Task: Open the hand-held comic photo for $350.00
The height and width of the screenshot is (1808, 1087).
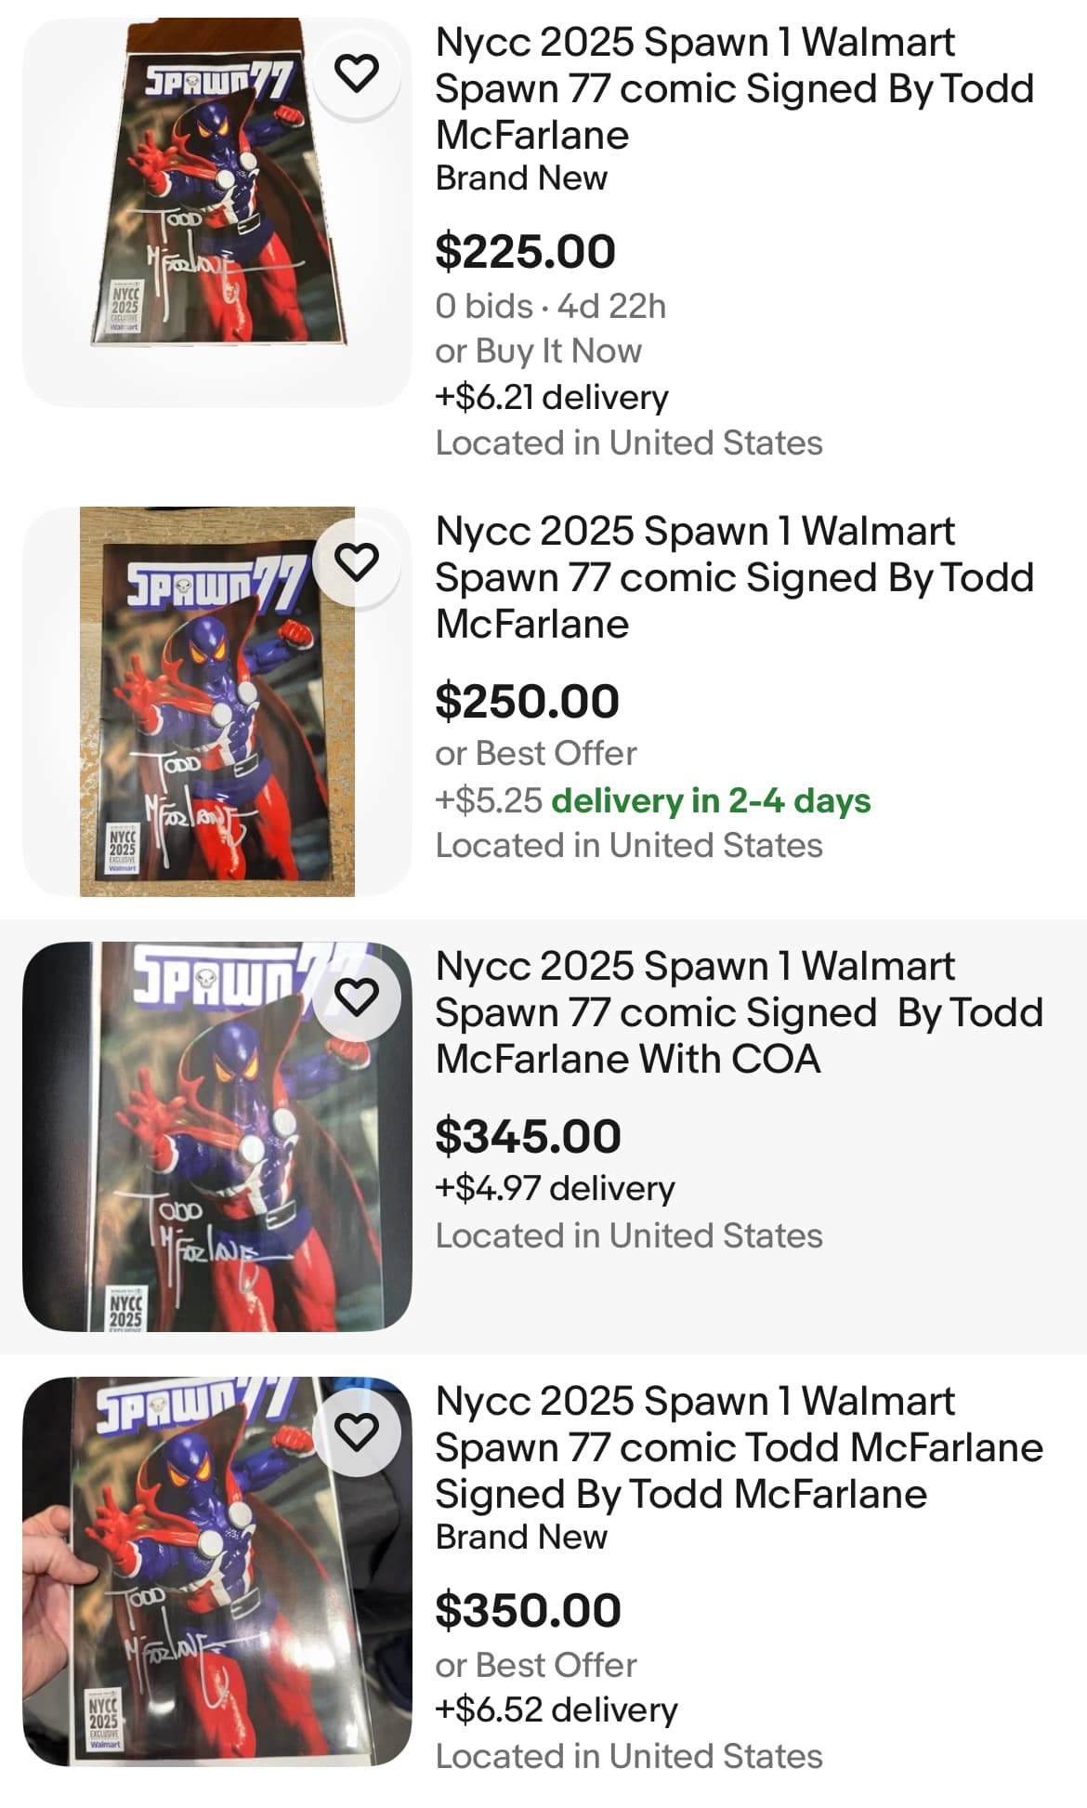Action: (217, 1571)
